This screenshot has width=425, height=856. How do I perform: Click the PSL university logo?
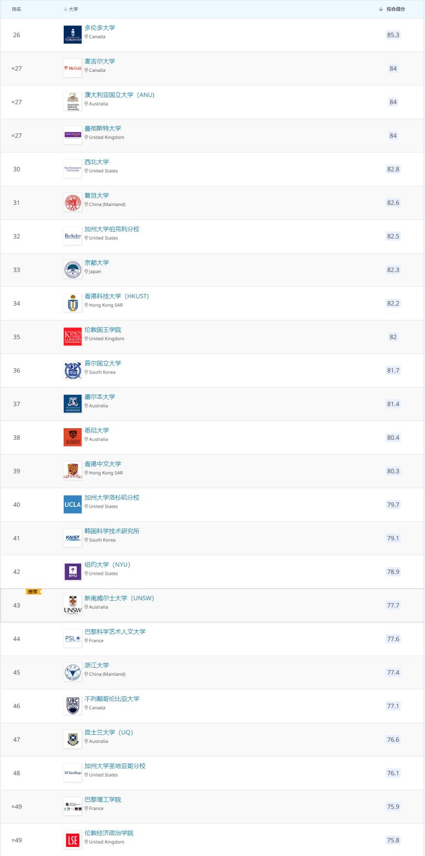(x=73, y=638)
